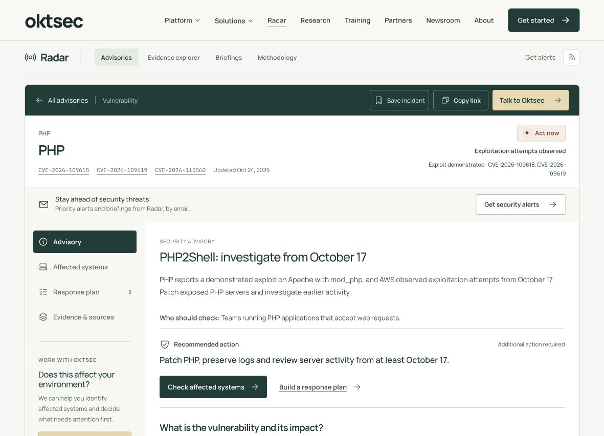
Task: Open the RSS feed icon button
Action: (571, 57)
